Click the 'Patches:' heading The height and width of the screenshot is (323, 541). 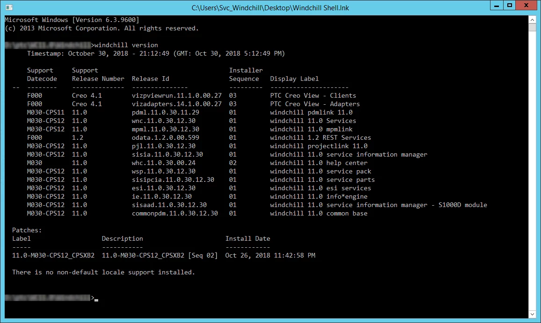coord(27,230)
